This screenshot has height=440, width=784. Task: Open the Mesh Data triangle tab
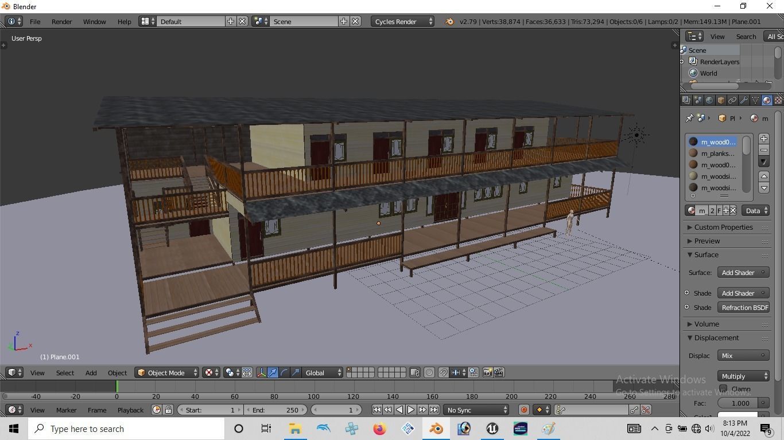[x=755, y=100]
